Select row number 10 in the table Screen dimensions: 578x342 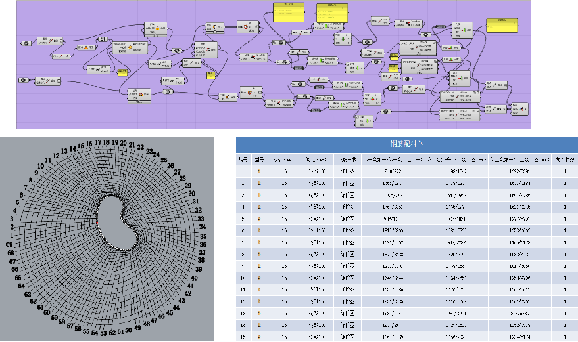243,278
